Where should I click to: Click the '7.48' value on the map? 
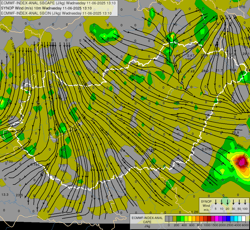click(191, 71)
